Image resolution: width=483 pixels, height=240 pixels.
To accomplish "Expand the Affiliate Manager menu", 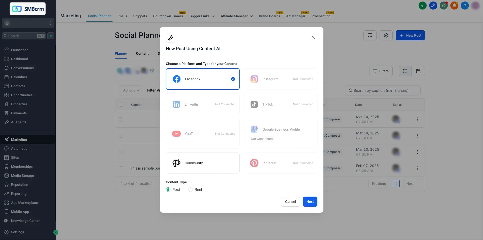I will pyautogui.click(x=237, y=16).
